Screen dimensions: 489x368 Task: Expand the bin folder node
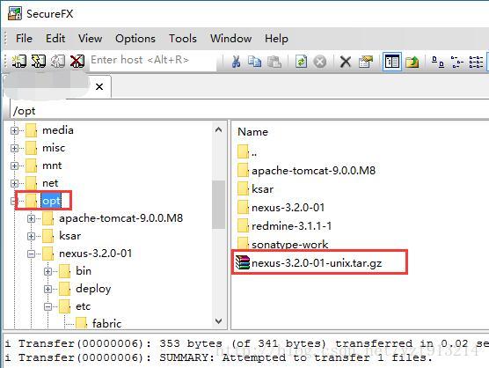point(47,271)
